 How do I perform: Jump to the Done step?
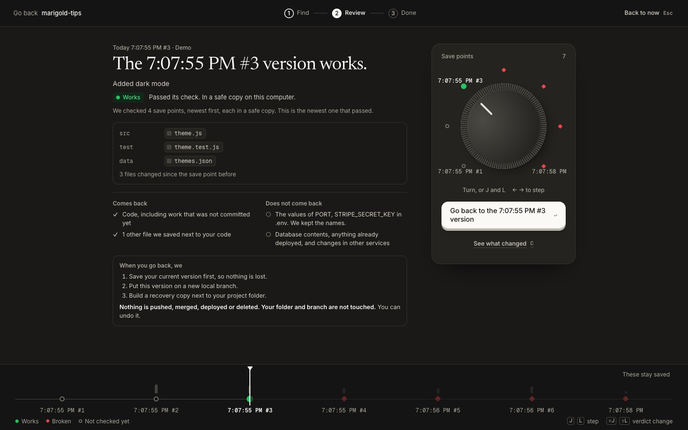(x=402, y=13)
